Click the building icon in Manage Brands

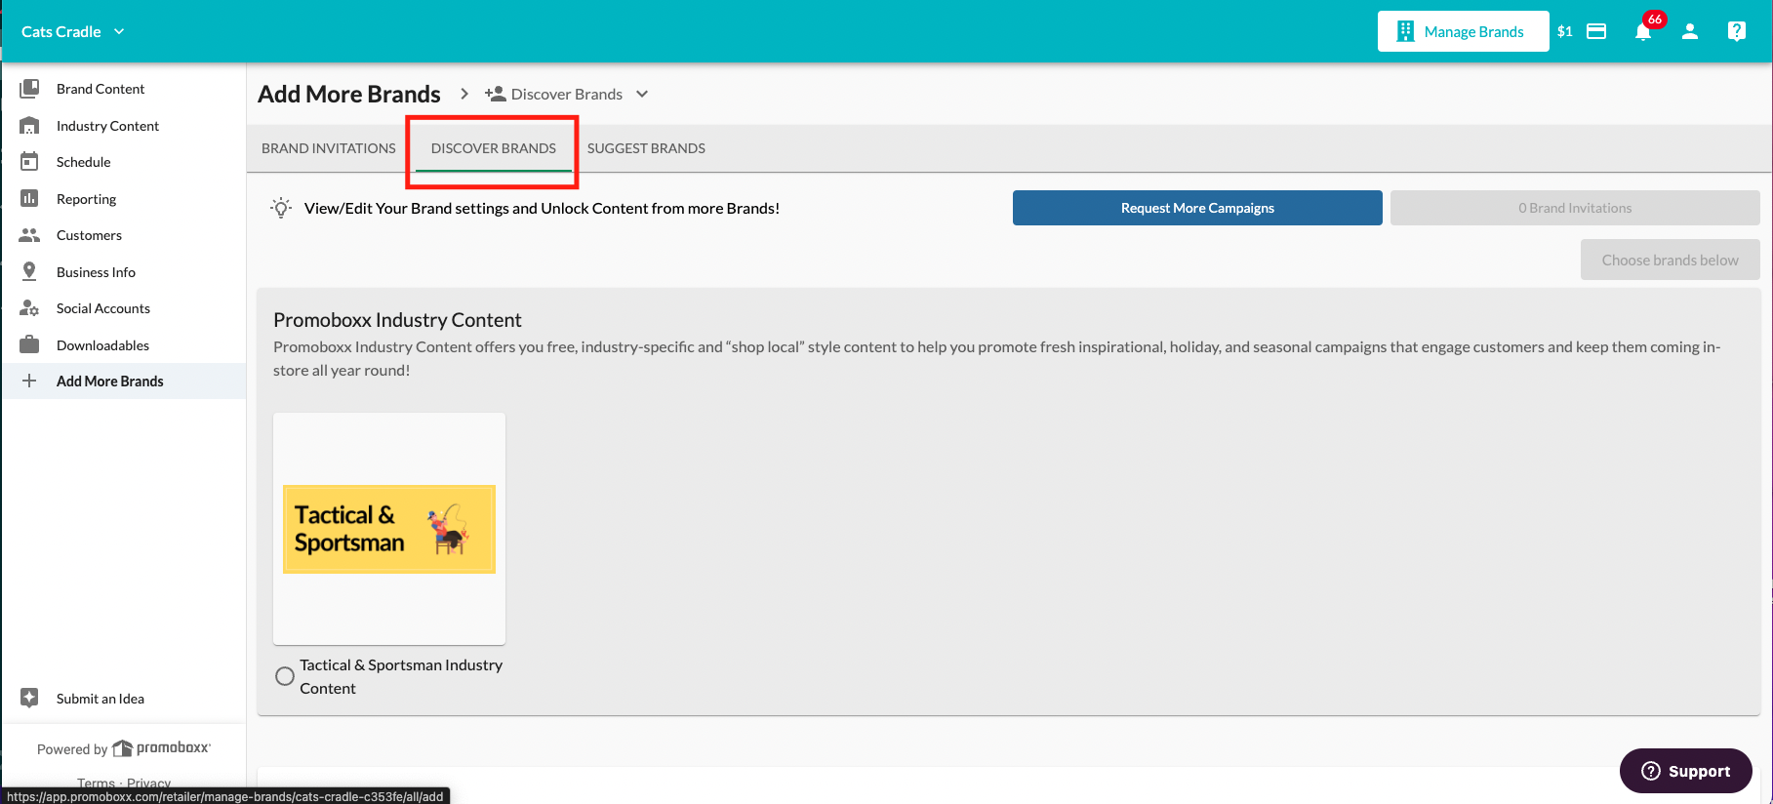click(1405, 31)
